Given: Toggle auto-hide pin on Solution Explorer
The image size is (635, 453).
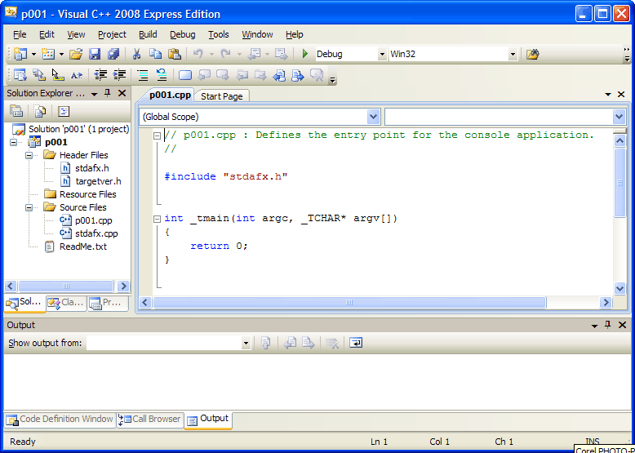Looking at the screenshot, I should click(107, 94).
